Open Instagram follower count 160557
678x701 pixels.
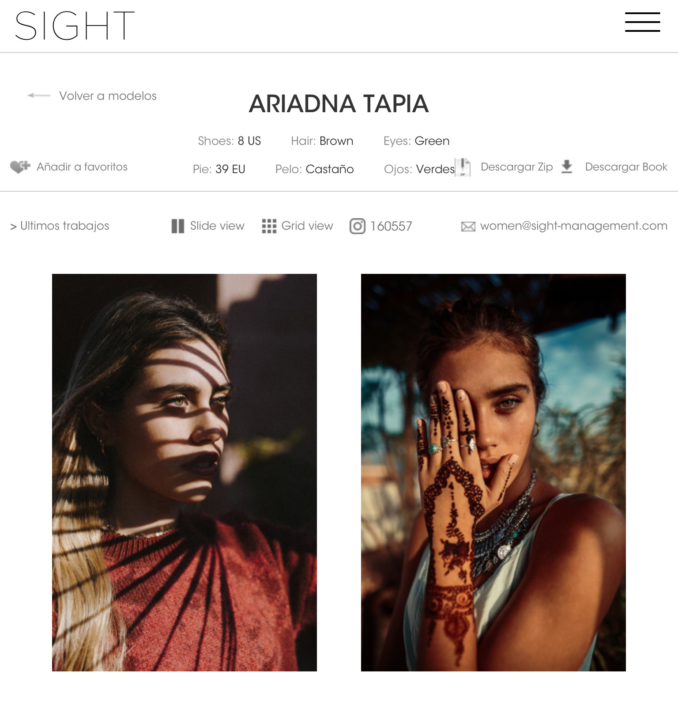[391, 226]
